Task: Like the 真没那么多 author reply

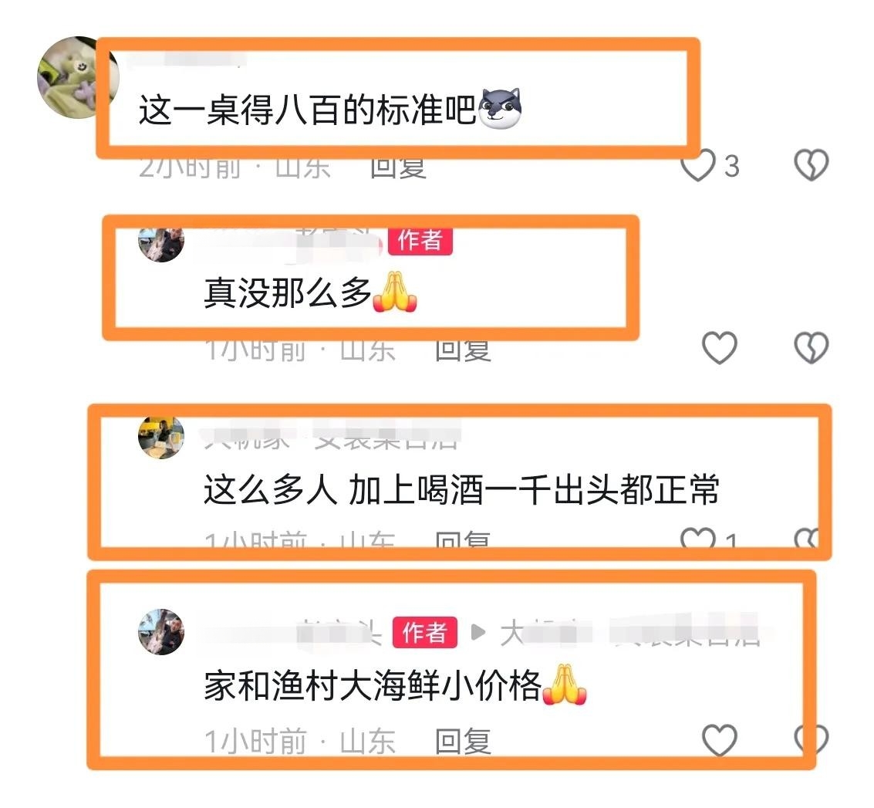Action: click(x=719, y=348)
